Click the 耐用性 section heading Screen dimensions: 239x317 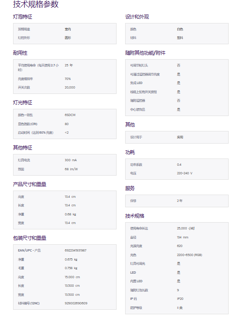(20, 53)
